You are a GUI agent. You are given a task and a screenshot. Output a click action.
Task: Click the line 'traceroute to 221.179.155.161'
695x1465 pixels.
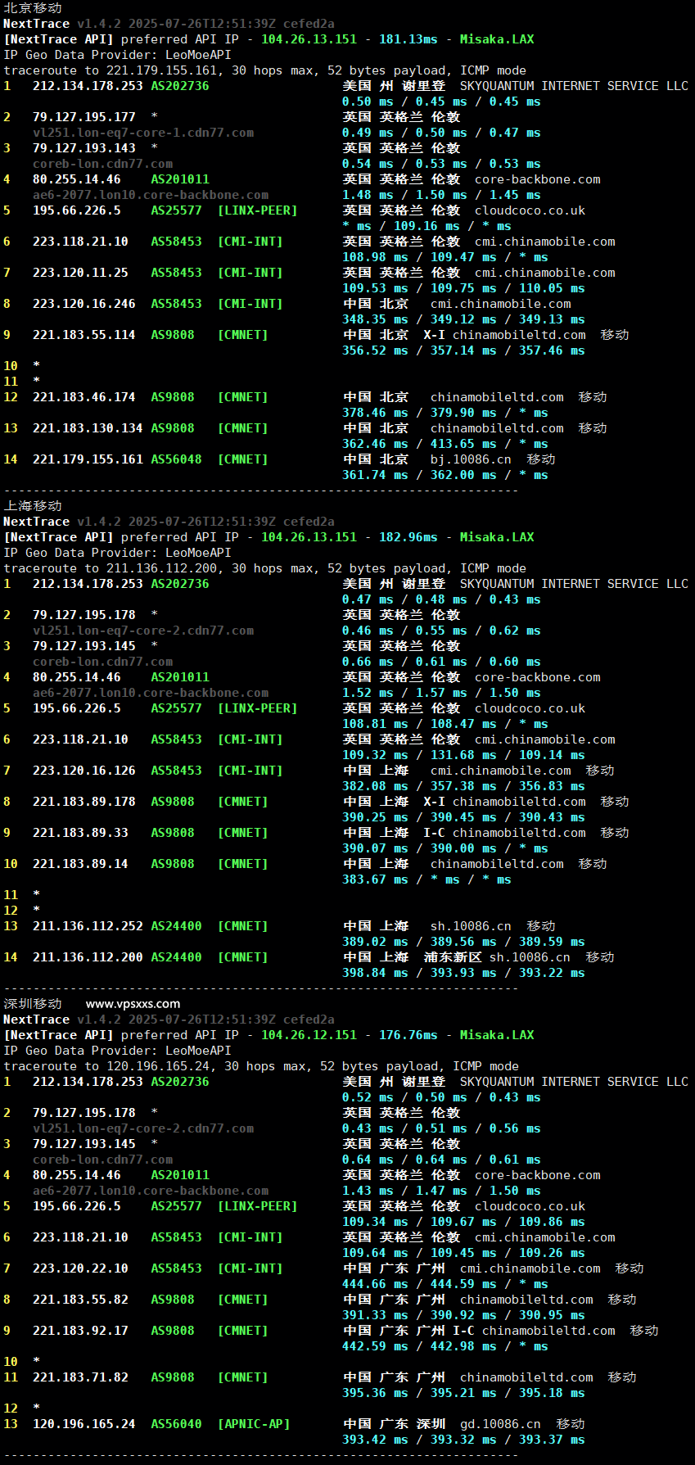tap(265, 70)
